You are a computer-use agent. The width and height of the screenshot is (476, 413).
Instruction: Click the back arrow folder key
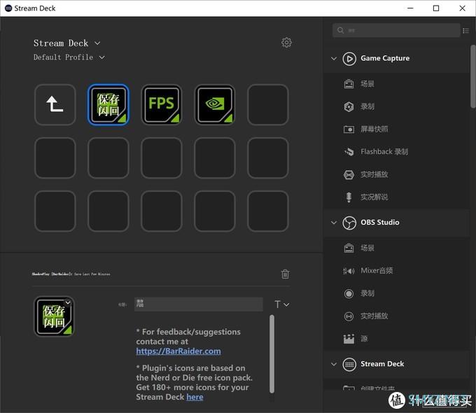[55, 105]
